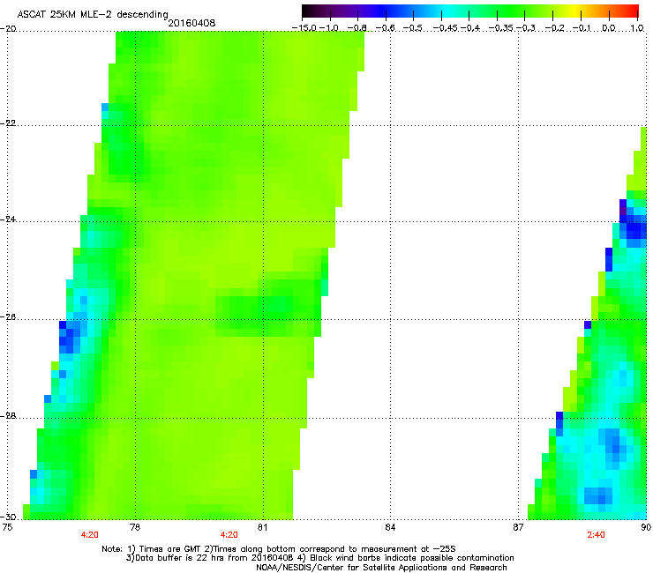Select the date label "20160408" under the title
The width and height of the screenshot is (653, 573).
(x=191, y=23)
